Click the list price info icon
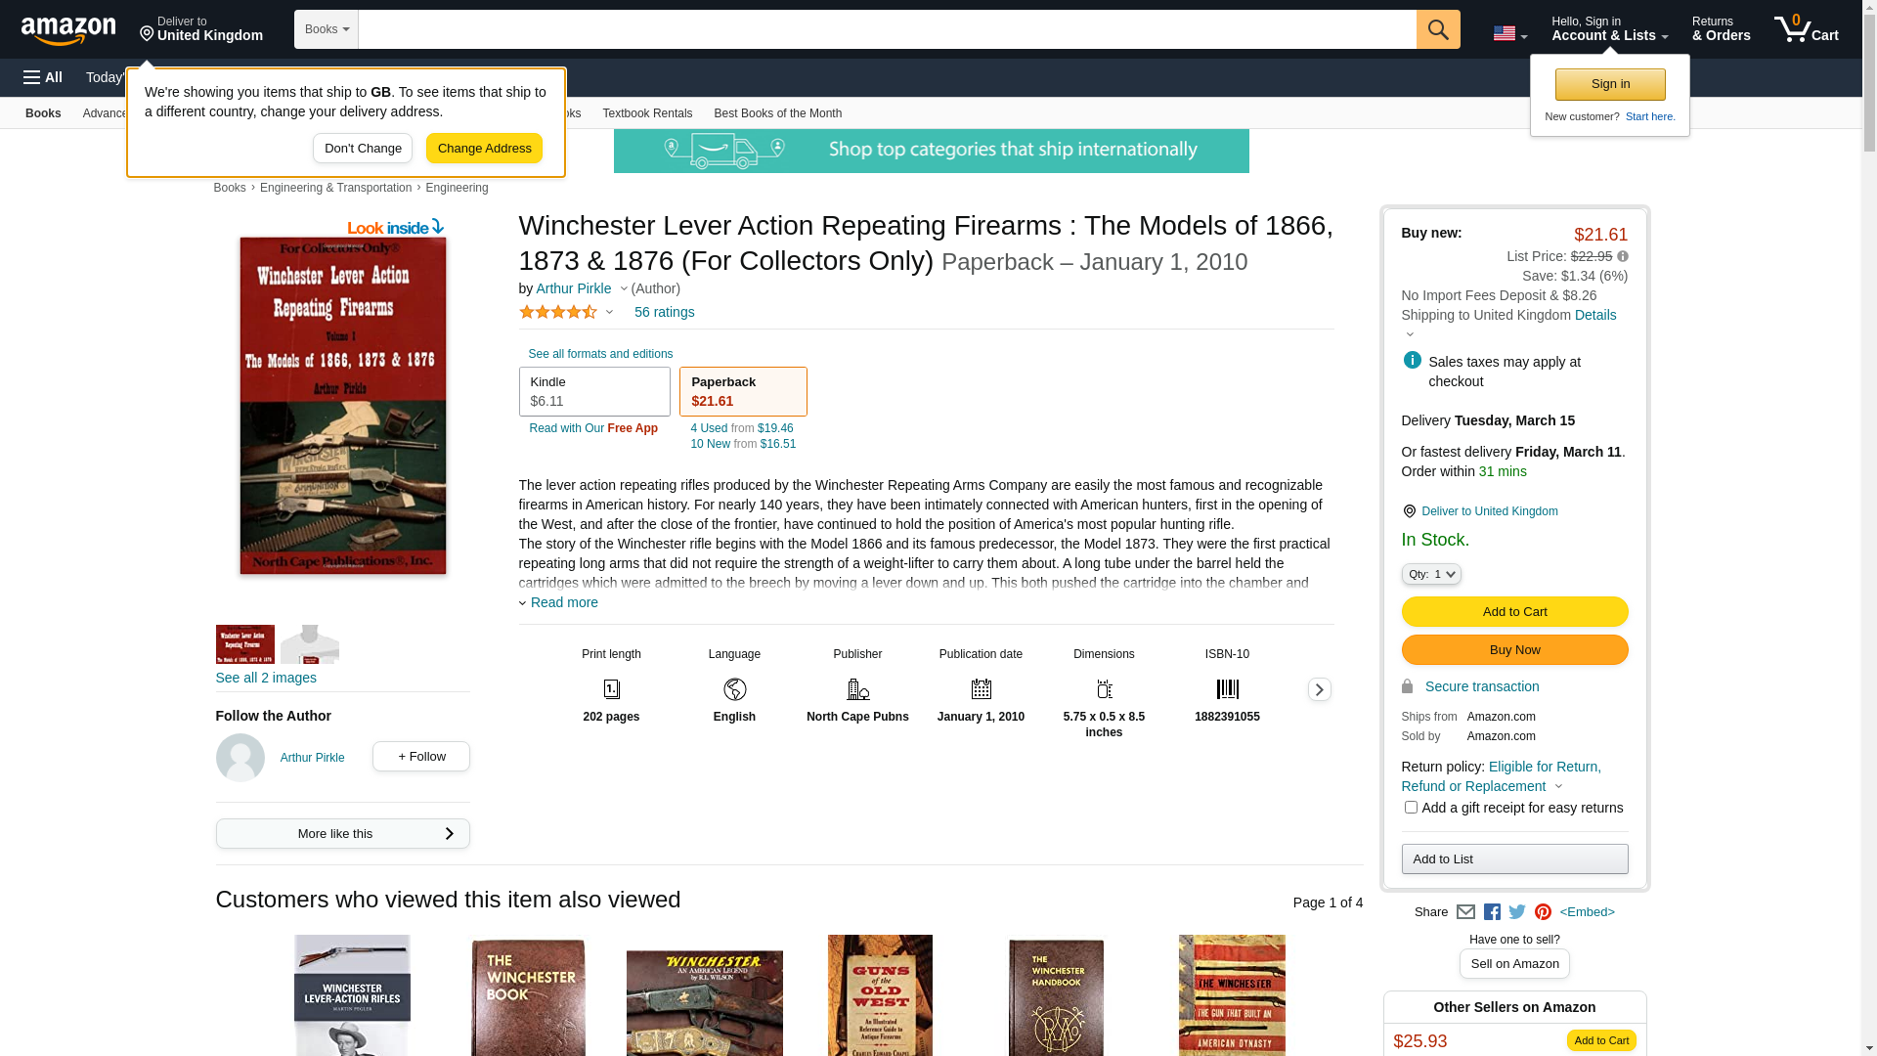The image size is (1877, 1056). [1623, 257]
